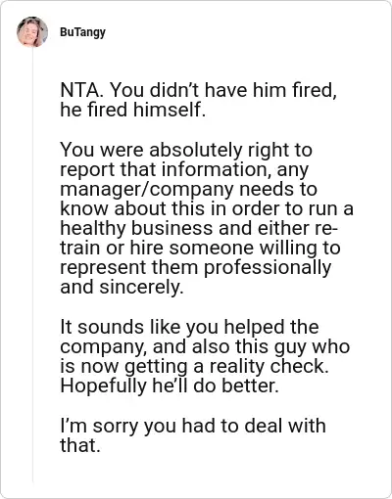Image resolution: width=392 pixels, height=499 pixels.
Task: Collapse the comment thread using vertical line
Action: click(32, 266)
